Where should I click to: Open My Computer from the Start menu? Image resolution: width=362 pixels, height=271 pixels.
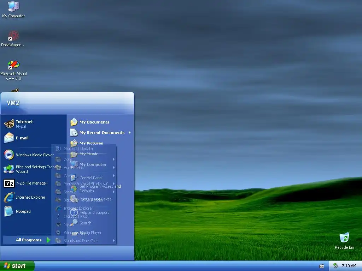click(x=101, y=164)
